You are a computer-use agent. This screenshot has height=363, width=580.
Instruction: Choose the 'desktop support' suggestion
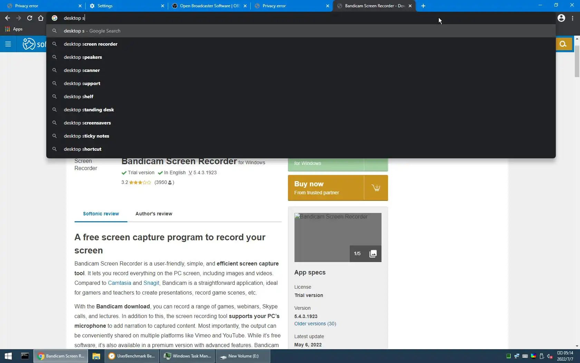click(301, 83)
